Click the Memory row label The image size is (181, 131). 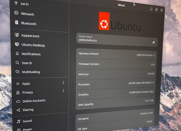(83, 74)
